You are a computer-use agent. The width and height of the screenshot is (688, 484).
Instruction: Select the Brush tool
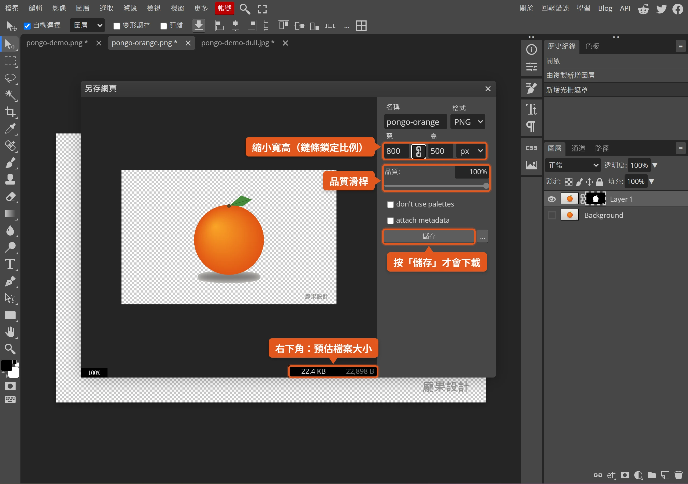[x=10, y=163]
